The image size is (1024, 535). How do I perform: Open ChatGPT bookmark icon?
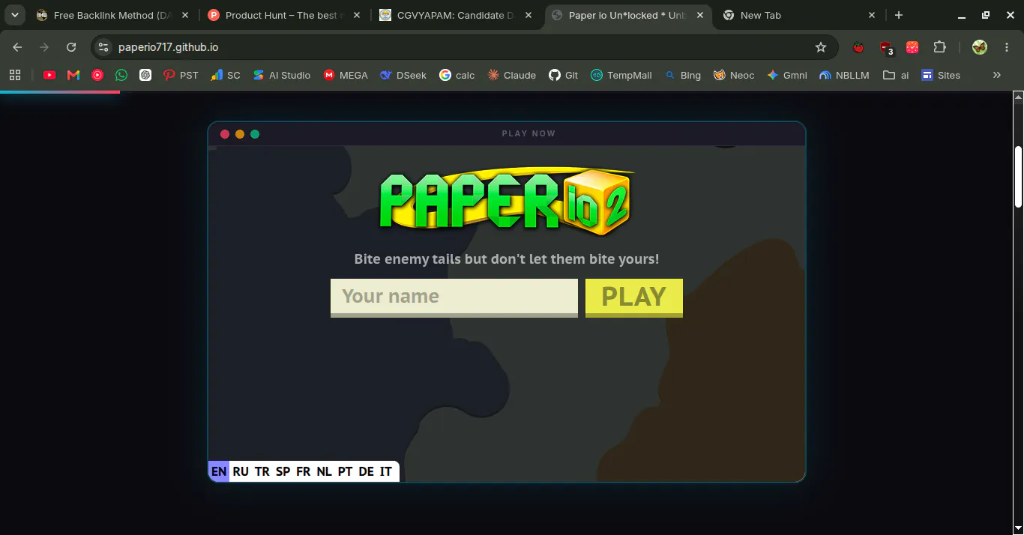(145, 75)
